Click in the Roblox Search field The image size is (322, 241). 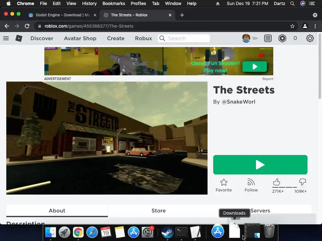184,38
